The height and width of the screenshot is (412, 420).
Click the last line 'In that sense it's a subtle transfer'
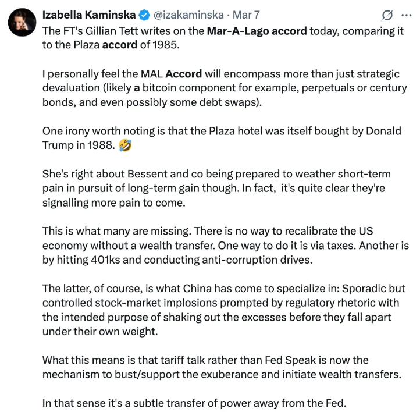(194, 403)
